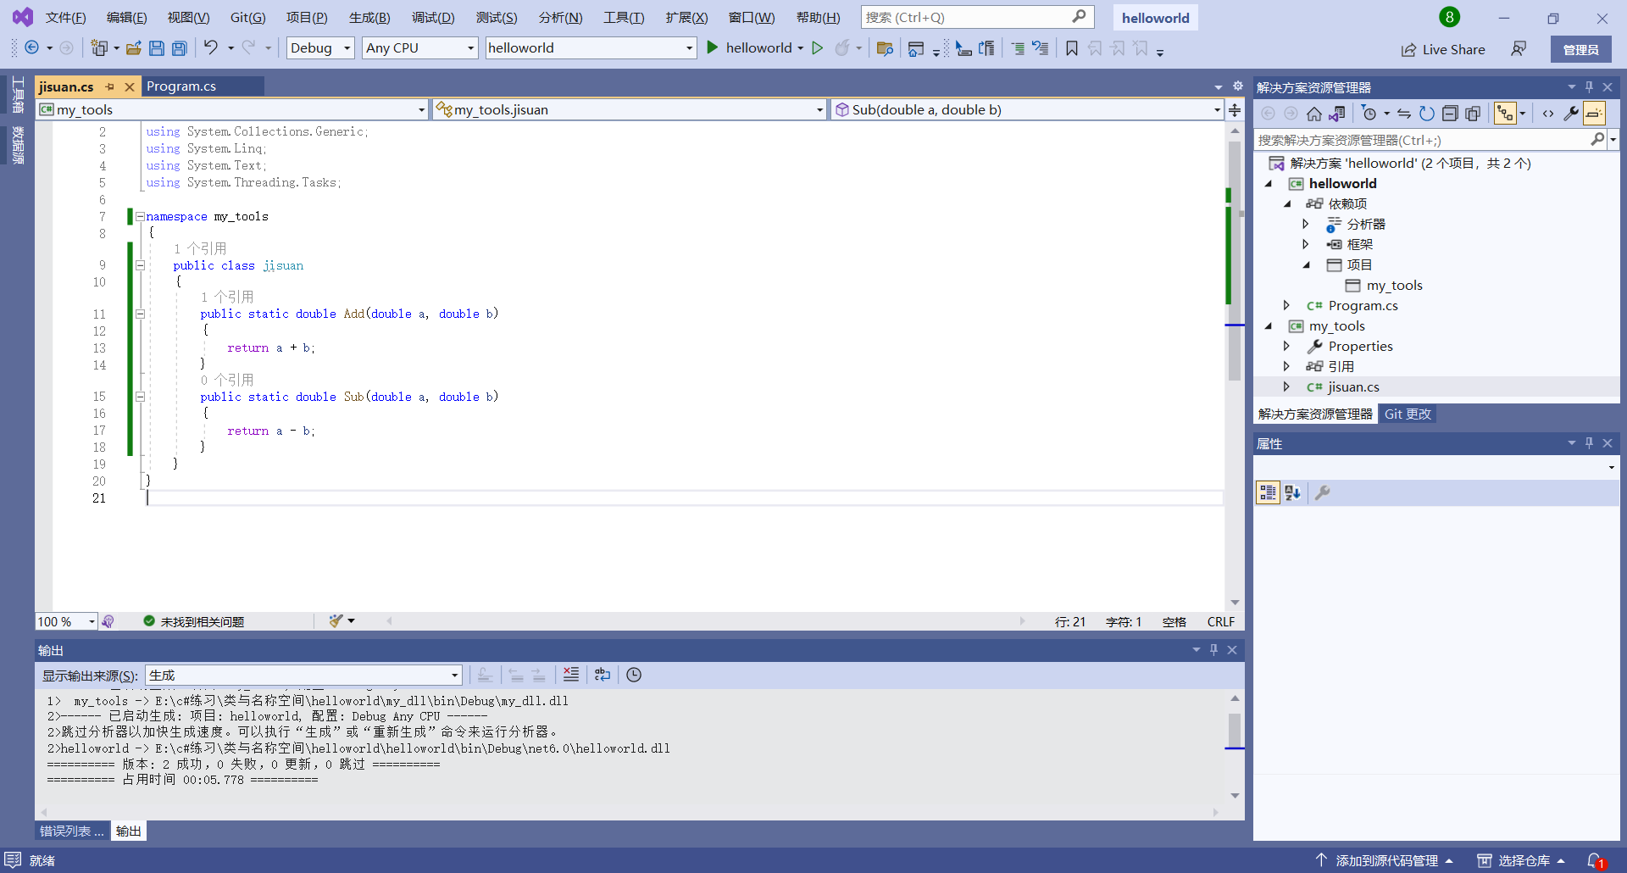Toggle word wrap in the output panel
Image resolution: width=1627 pixels, height=873 pixels.
(x=602, y=675)
